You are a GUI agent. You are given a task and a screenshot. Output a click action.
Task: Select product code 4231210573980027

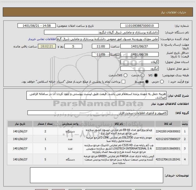pyautogui.click(x=168, y=139)
